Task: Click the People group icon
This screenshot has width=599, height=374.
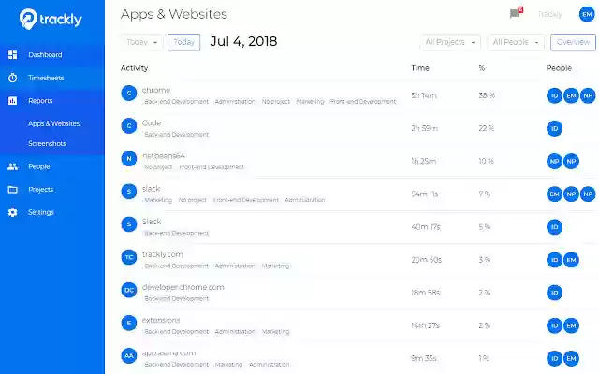Action: (12, 166)
